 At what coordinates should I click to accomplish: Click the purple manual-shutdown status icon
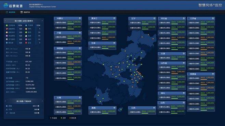click(7, 36)
